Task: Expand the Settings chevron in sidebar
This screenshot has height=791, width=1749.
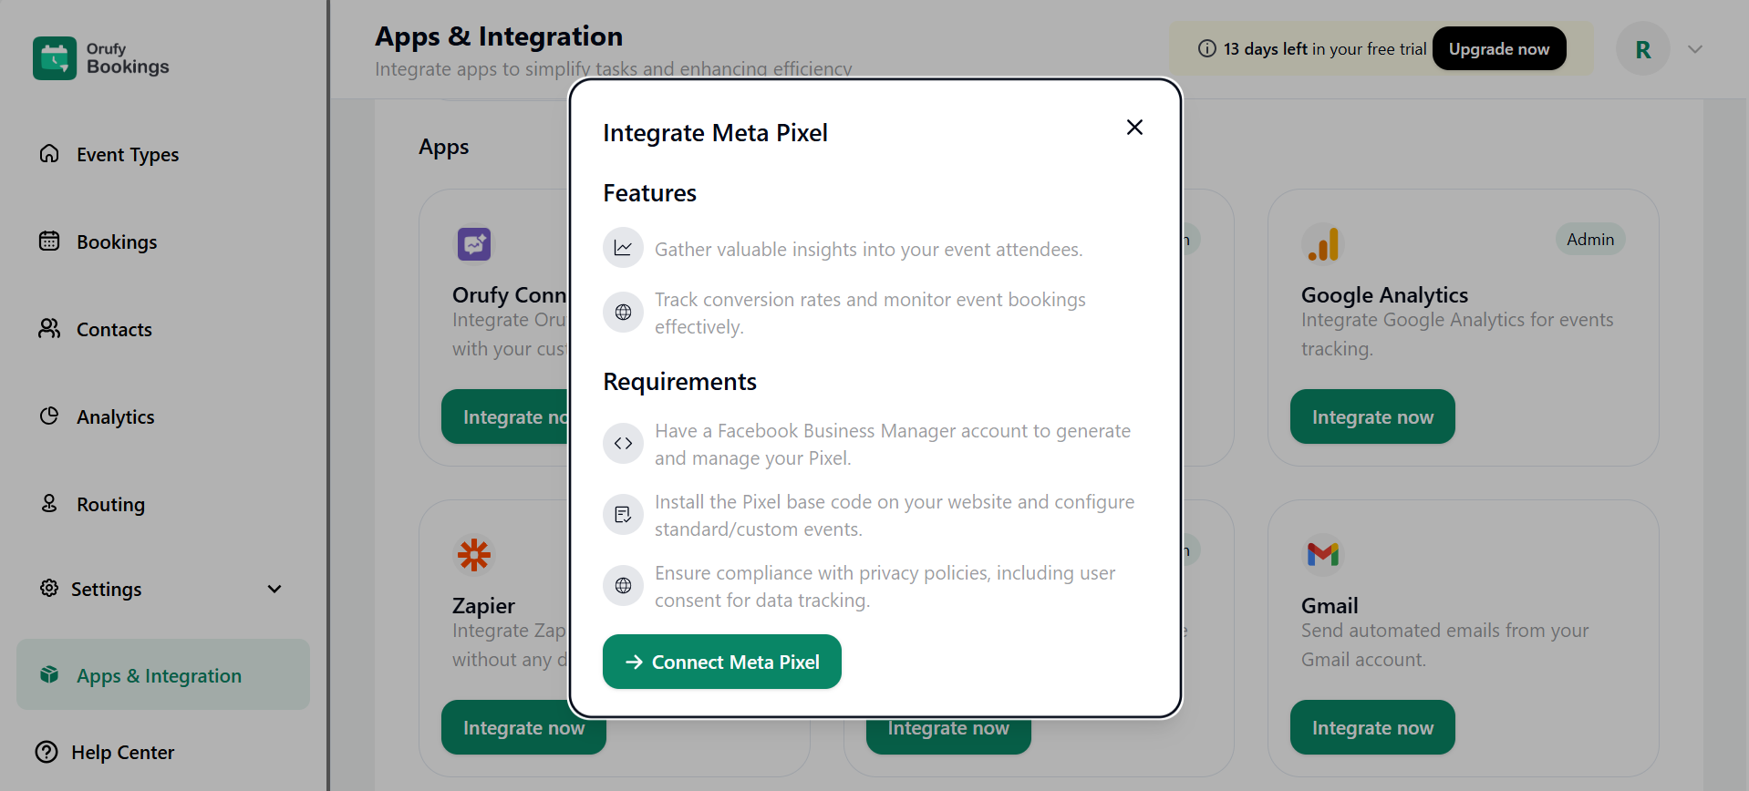Action: coord(274,589)
